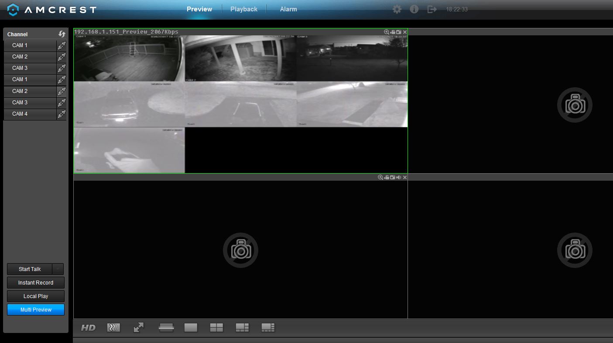
Task: Click the logout icon in header
Action: pyautogui.click(x=431, y=9)
